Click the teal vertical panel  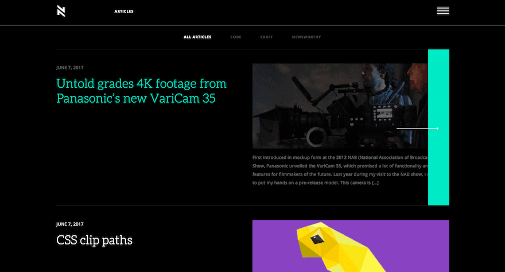coord(438,127)
